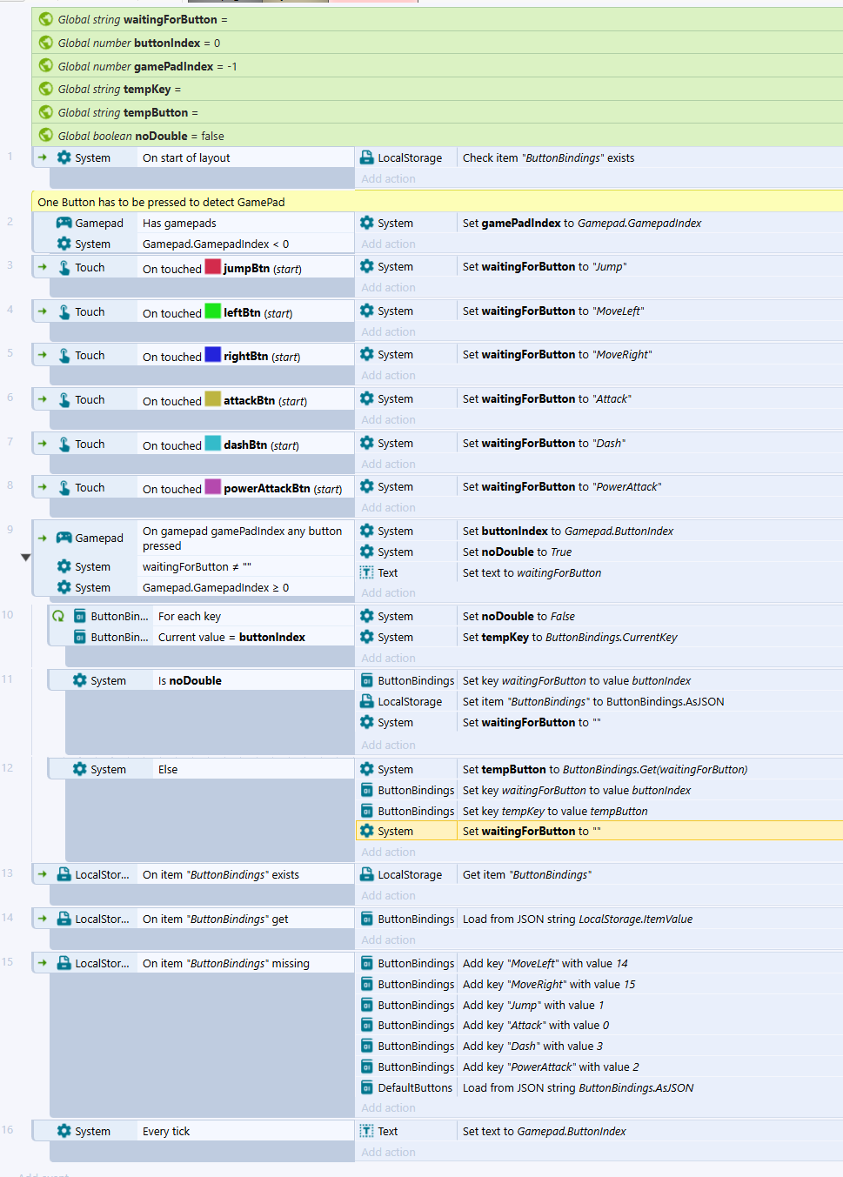Select the 'Else' condition in event 12
Image resolution: width=843 pixels, height=1177 pixels.
point(168,769)
